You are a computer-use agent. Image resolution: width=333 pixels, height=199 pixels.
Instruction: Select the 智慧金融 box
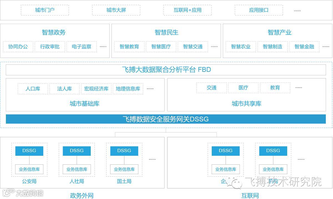click(x=304, y=47)
